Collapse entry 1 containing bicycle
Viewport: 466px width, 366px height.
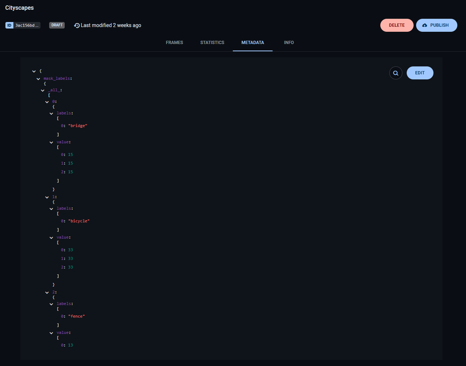click(x=47, y=197)
